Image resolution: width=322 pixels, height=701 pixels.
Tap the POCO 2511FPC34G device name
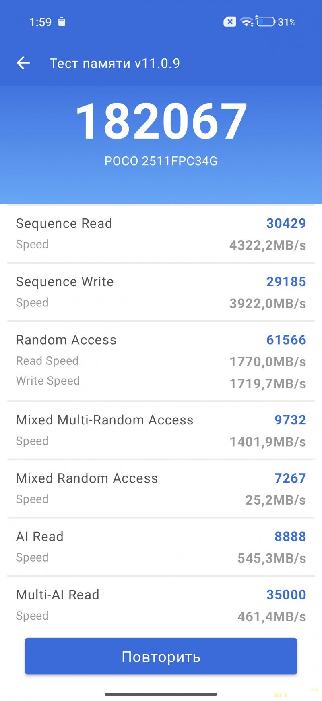click(x=161, y=161)
